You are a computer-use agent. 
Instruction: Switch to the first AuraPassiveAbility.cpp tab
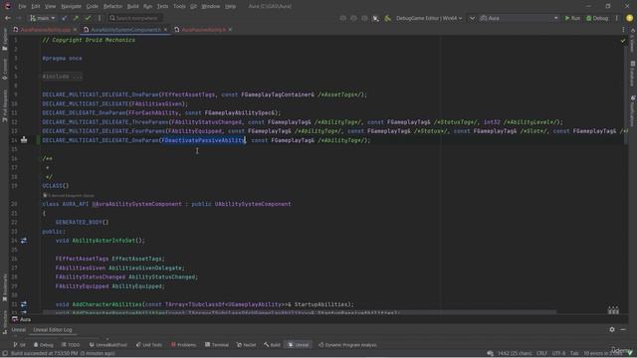point(45,30)
